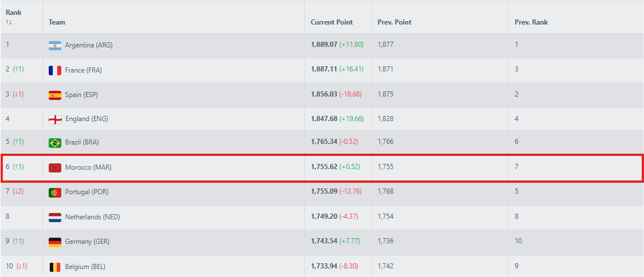Click previous point value 1,875
Screen dimensions: 644x277
click(x=385, y=94)
